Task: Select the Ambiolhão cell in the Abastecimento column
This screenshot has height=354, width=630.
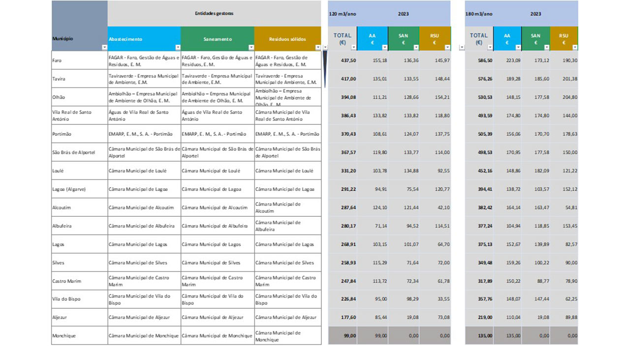Action: (x=144, y=97)
